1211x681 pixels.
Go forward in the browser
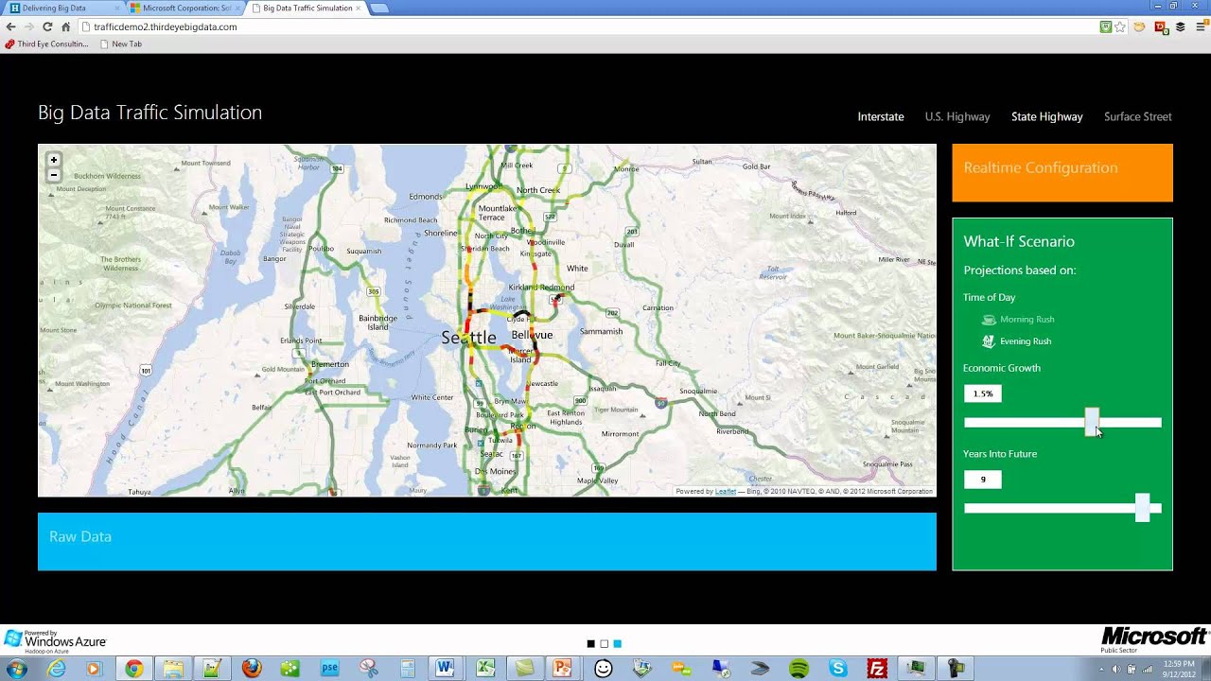pos(29,27)
